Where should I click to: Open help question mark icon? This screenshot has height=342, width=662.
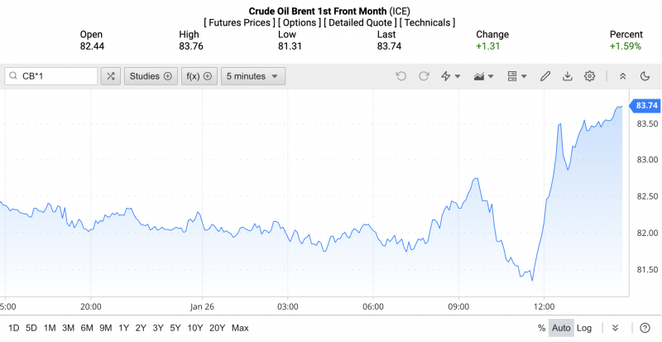645,328
